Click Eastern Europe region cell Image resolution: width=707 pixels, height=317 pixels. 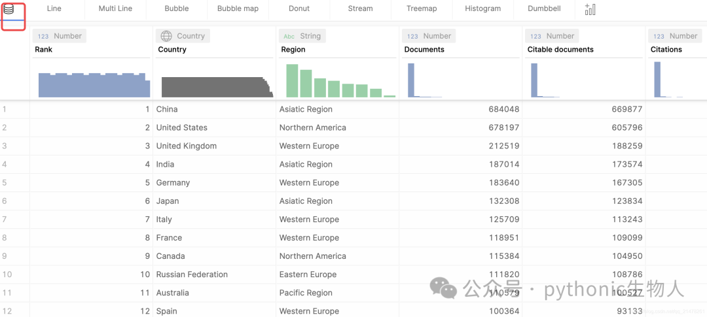pos(337,275)
